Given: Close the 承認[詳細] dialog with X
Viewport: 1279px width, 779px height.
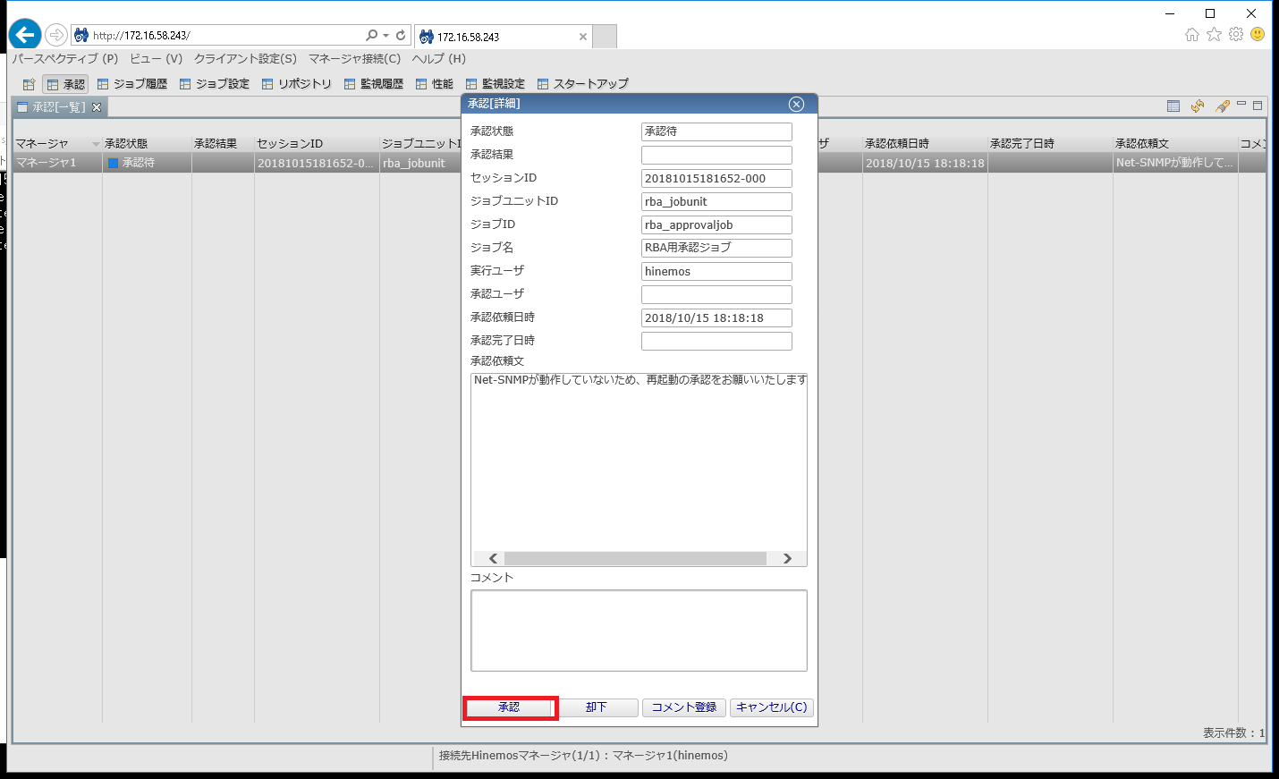Looking at the screenshot, I should click(796, 104).
